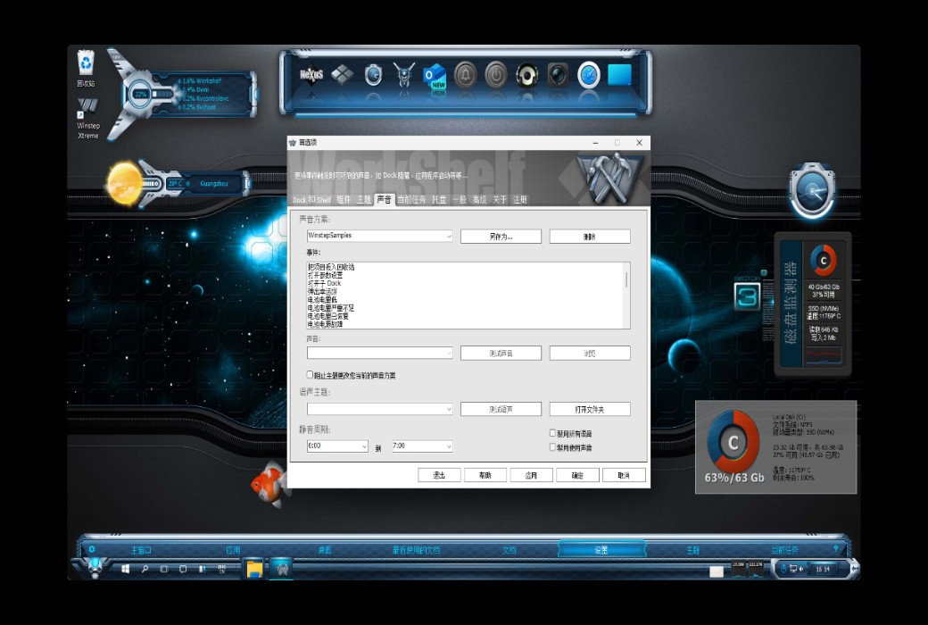Open the clock gauge icon on the dock
928x625 pixels.
click(589, 75)
